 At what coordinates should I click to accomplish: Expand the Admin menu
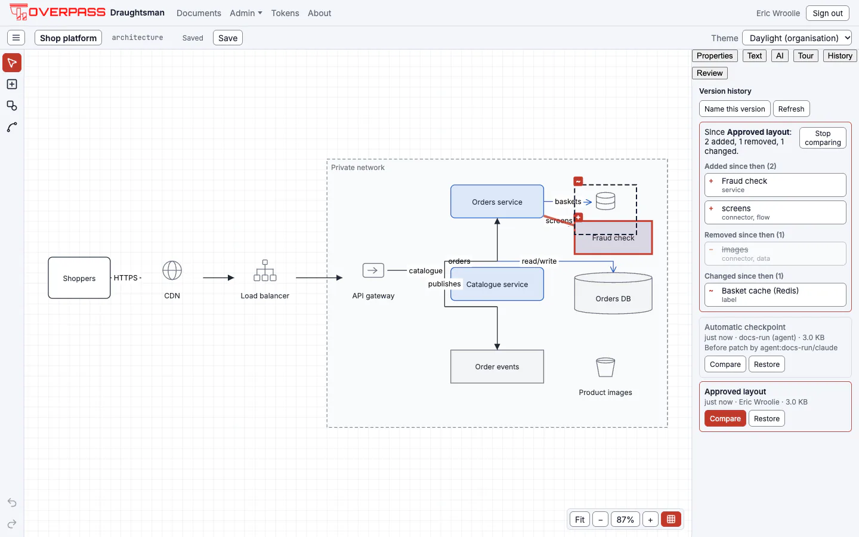(x=246, y=13)
